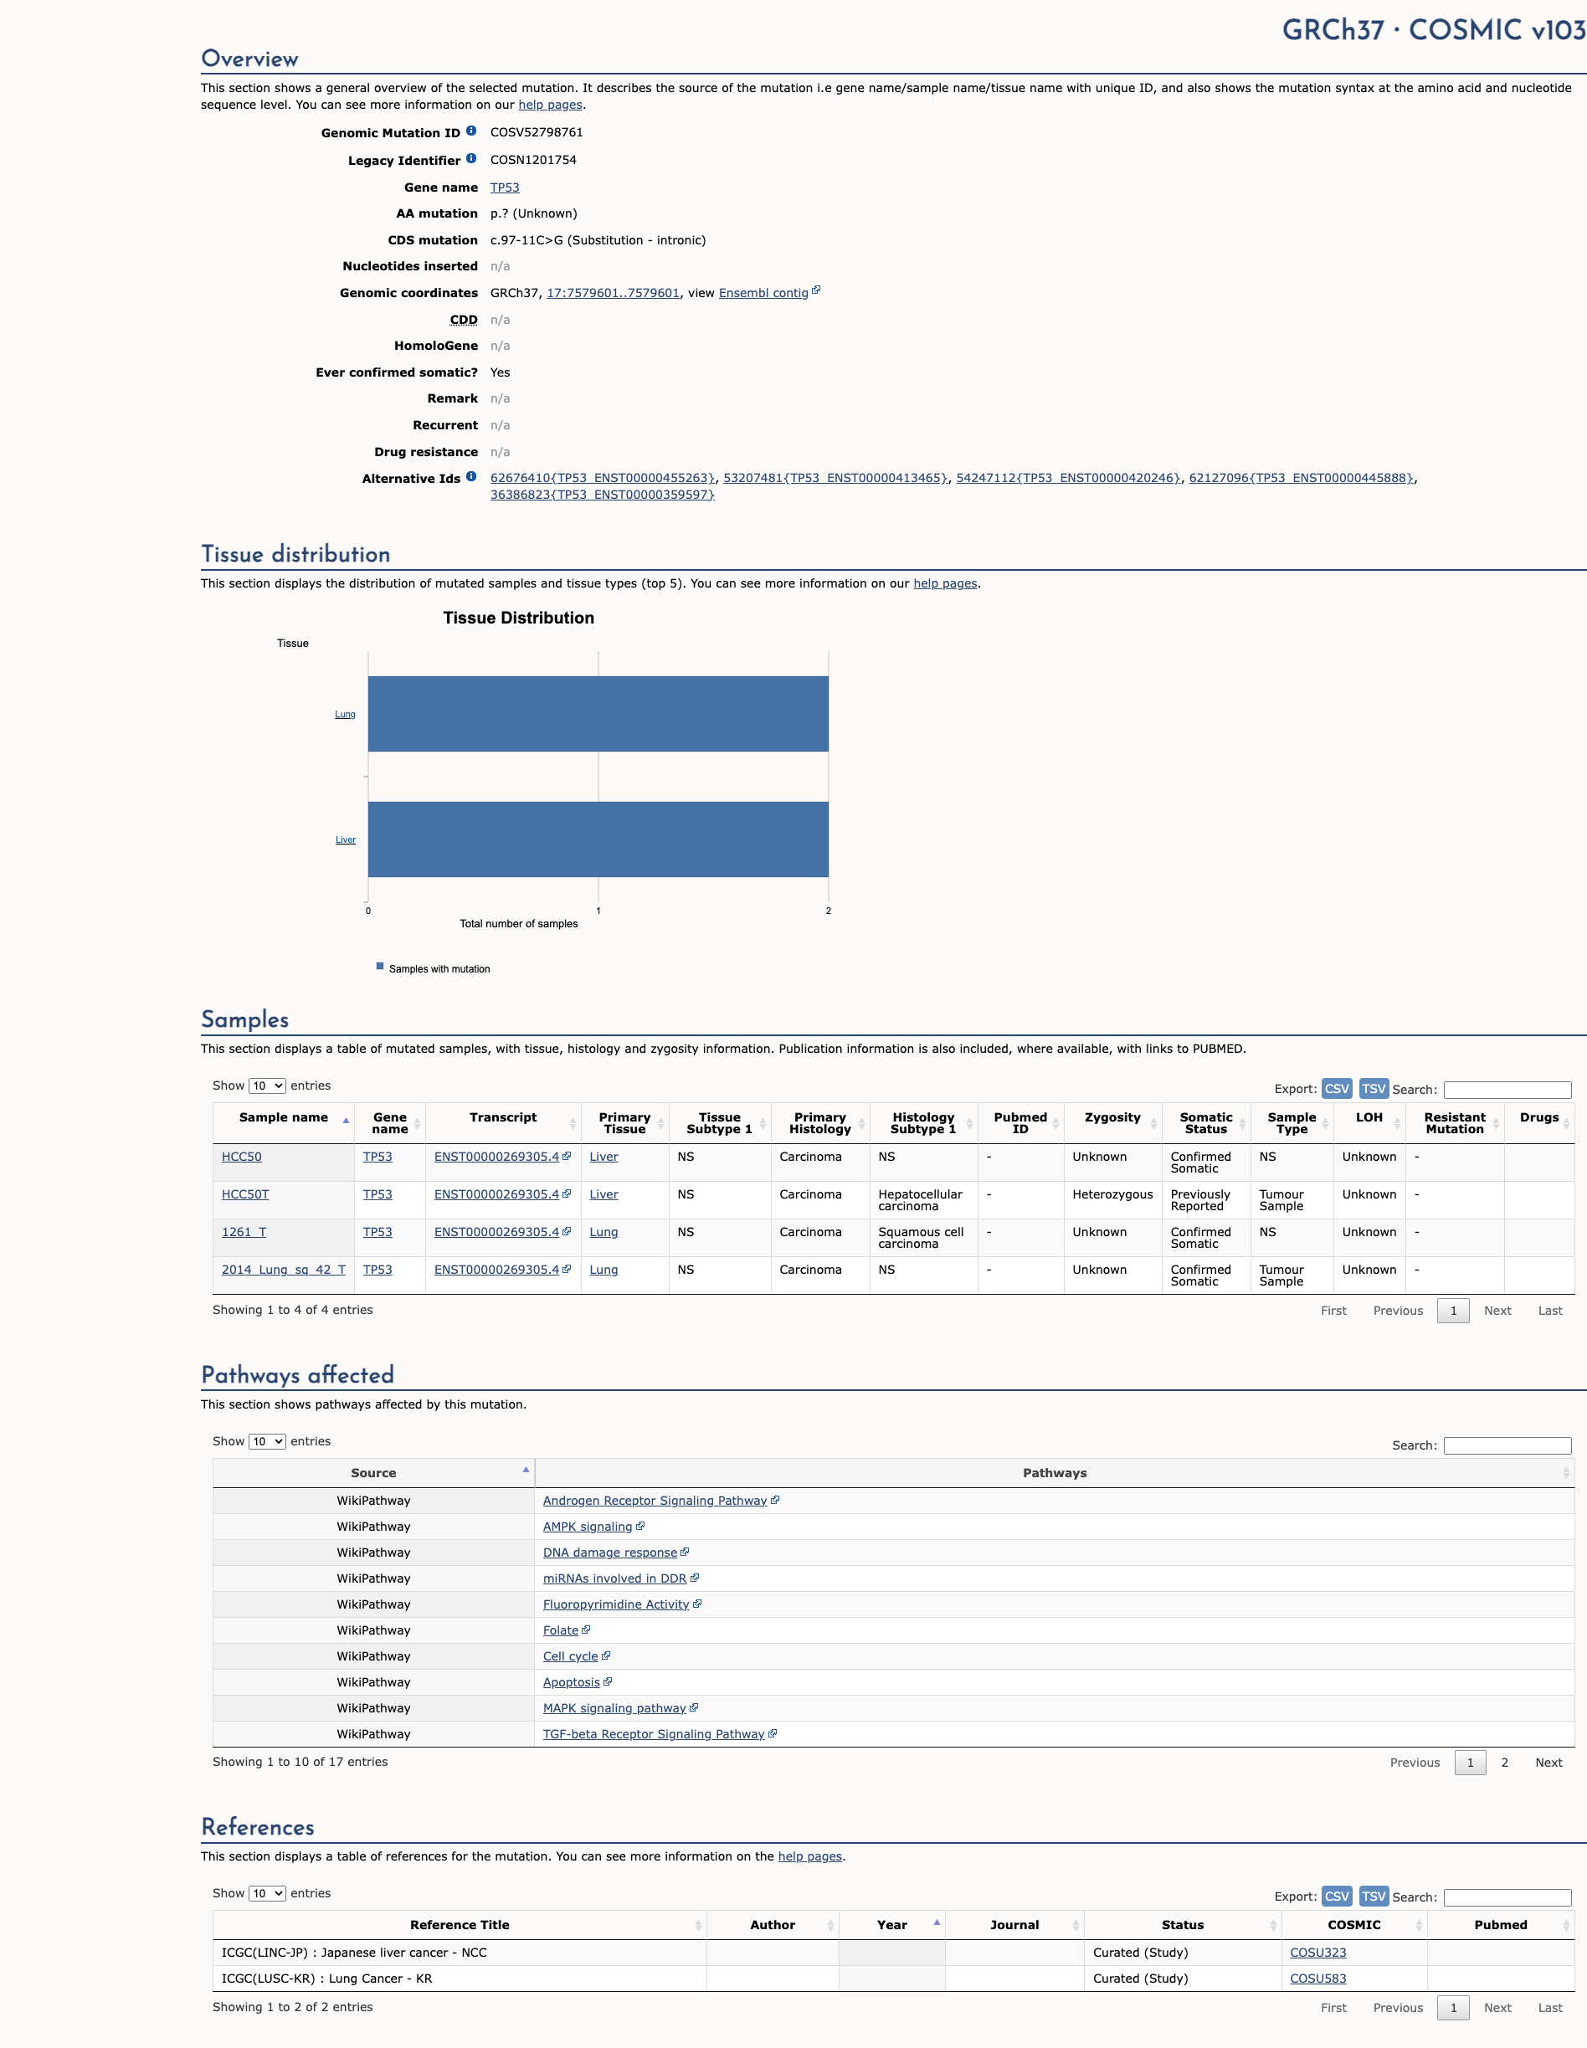Open the TP53 gene name link in Overview
This screenshot has width=1587, height=2048.
505,187
